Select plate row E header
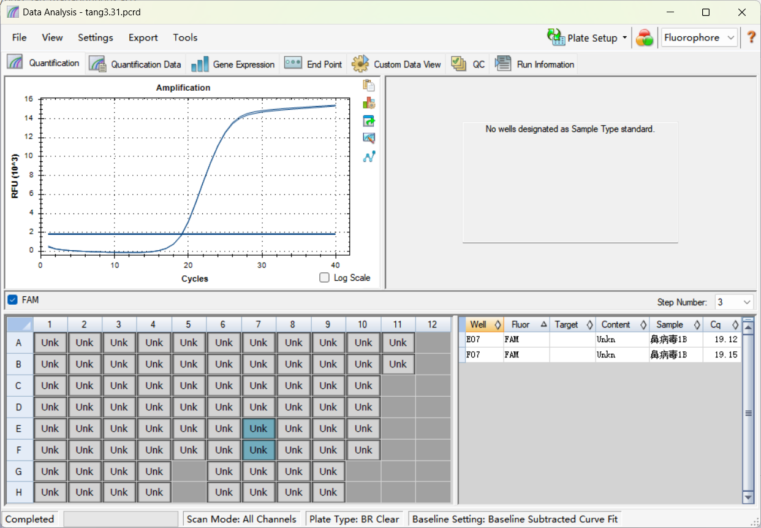Screen dimensions: 761x528 [19, 429]
